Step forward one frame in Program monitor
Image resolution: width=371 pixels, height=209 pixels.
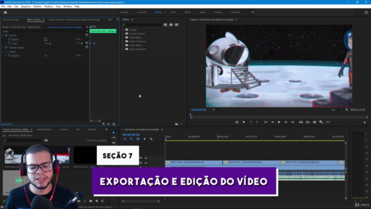pyautogui.click(x=286, y=122)
